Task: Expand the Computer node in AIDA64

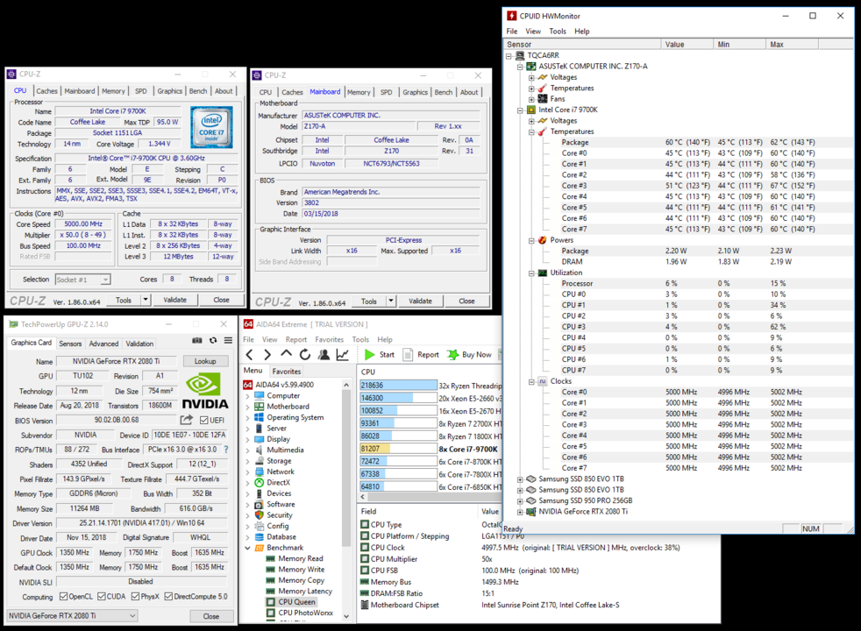Action: [x=247, y=395]
